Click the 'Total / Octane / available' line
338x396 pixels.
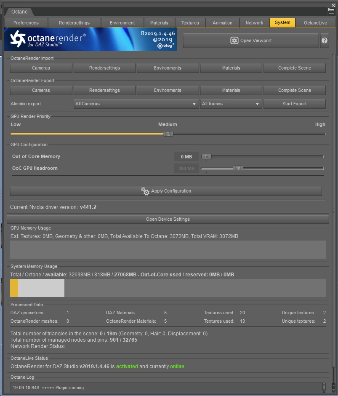(122, 275)
